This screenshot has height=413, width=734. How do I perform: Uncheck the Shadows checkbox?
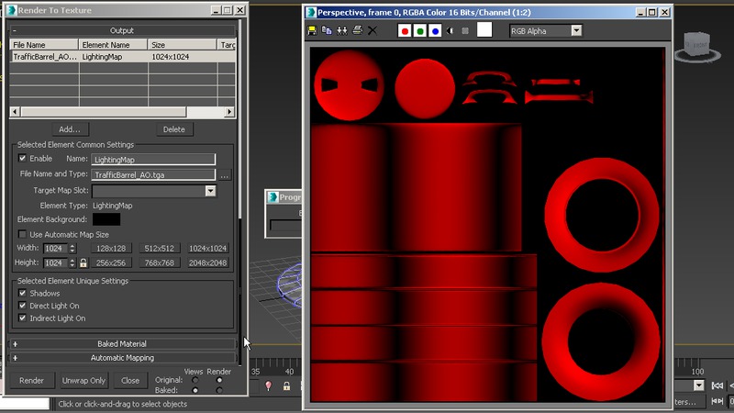[x=23, y=294]
